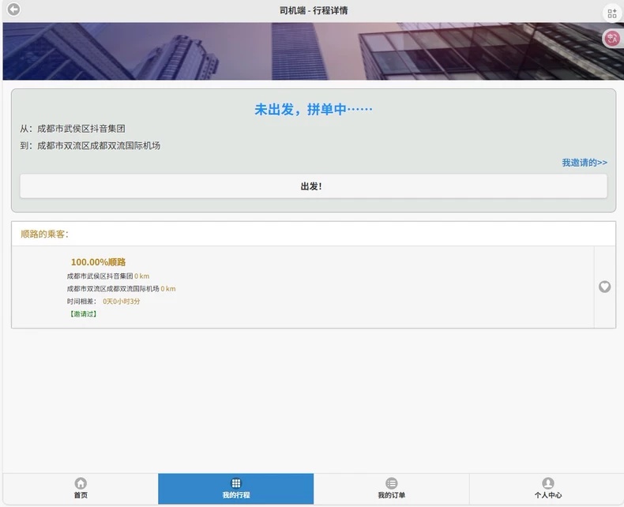Switch to the 我的订单 tab label
624x507 pixels.
[392, 495]
